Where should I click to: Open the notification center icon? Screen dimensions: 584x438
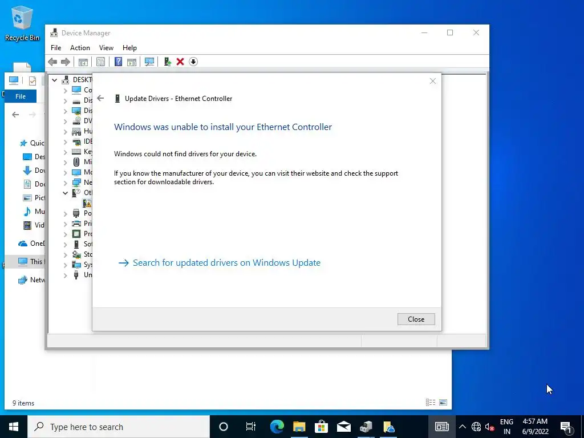[x=566, y=427]
